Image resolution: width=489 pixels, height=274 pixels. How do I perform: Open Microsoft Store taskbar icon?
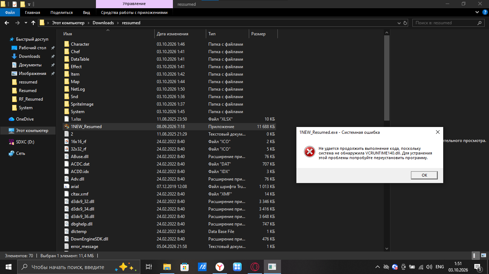184,267
